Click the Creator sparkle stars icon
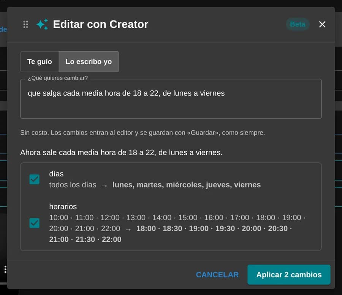This screenshot has height=295, width=342. click(42, 24)
